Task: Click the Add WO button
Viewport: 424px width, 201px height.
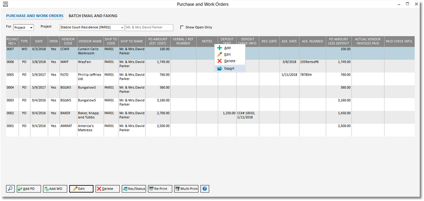Action: [x=55, y=189]
